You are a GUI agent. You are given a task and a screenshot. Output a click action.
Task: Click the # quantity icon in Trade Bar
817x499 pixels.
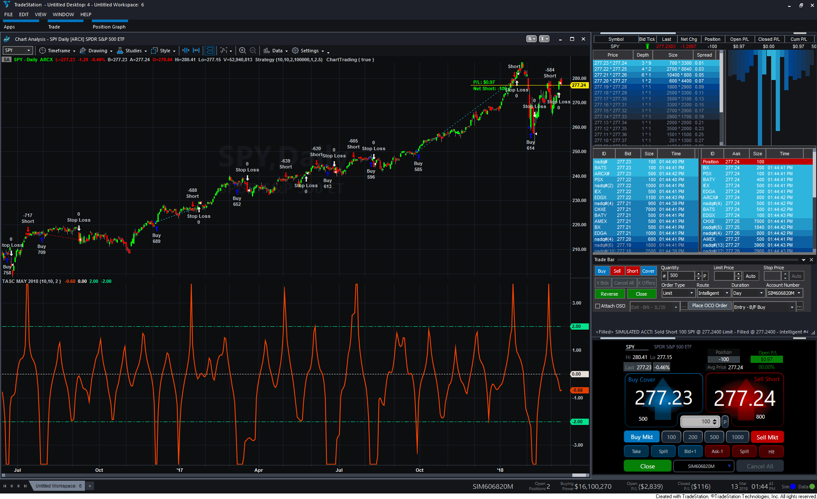tap(664, 276)
